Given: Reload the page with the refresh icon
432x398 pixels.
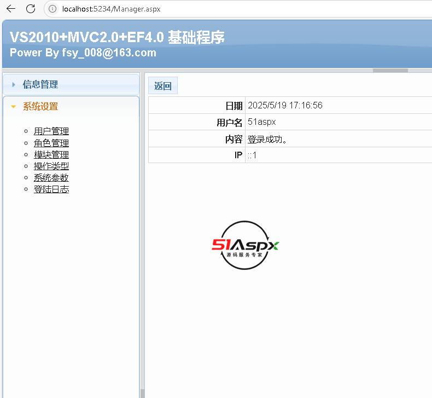Looking at the screenshot, I should pyautogui.click(x=31, y=9).
